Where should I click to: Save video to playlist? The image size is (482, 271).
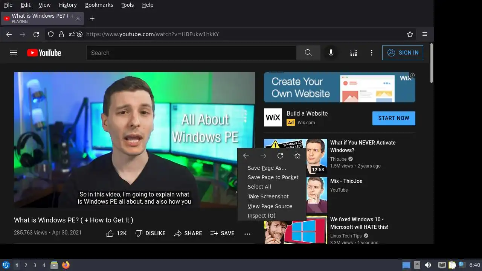222,233
